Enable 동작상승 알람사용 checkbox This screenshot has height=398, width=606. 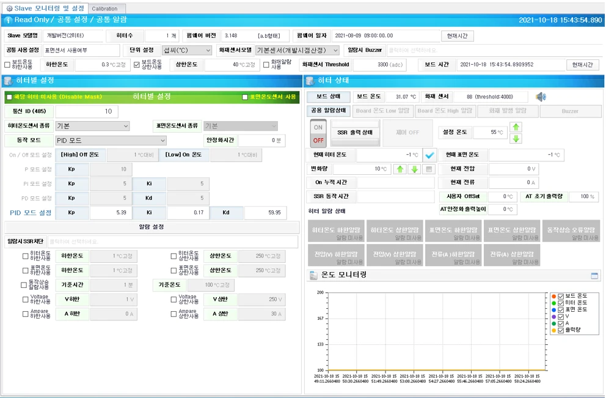click(24, 285)
